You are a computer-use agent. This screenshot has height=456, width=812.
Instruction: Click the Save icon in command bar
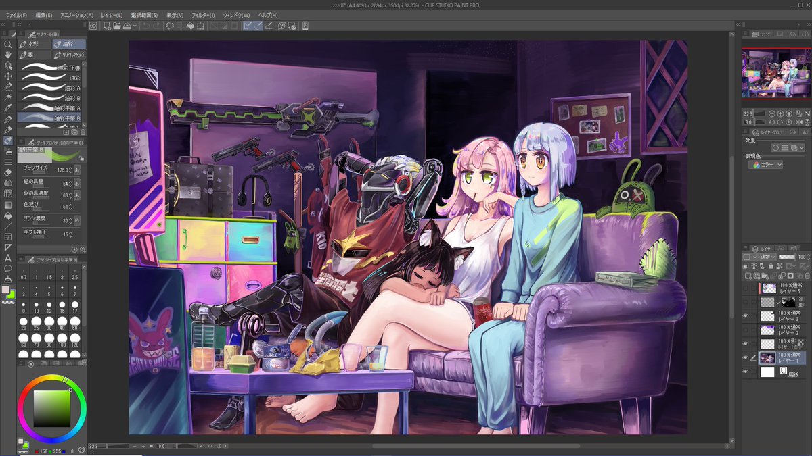click(x=129, y=26)
